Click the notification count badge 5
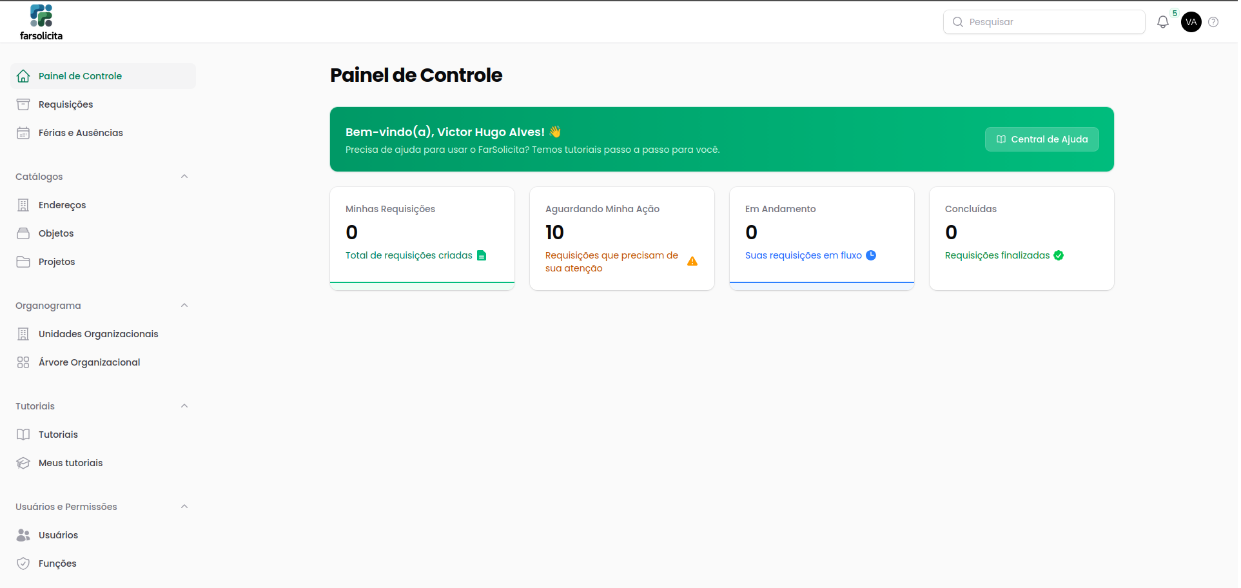 click(1175, 14)
